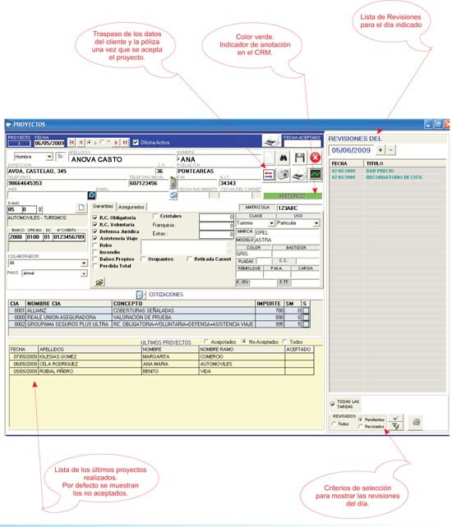Select the Garantias tab
The image size is (452, 527).
coord(103,206)
